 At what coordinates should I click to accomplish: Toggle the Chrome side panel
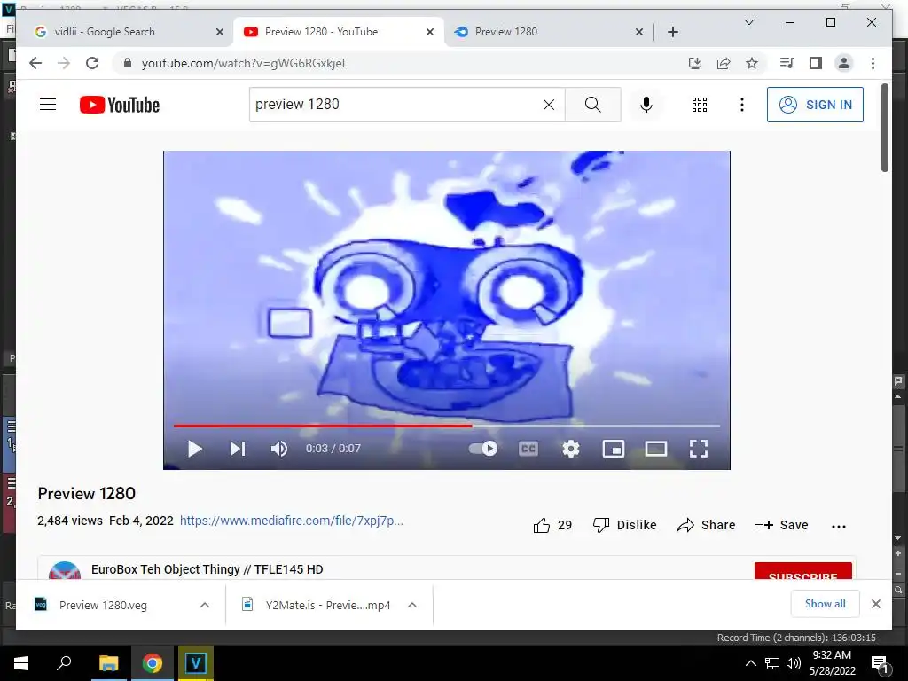point(816,63)
